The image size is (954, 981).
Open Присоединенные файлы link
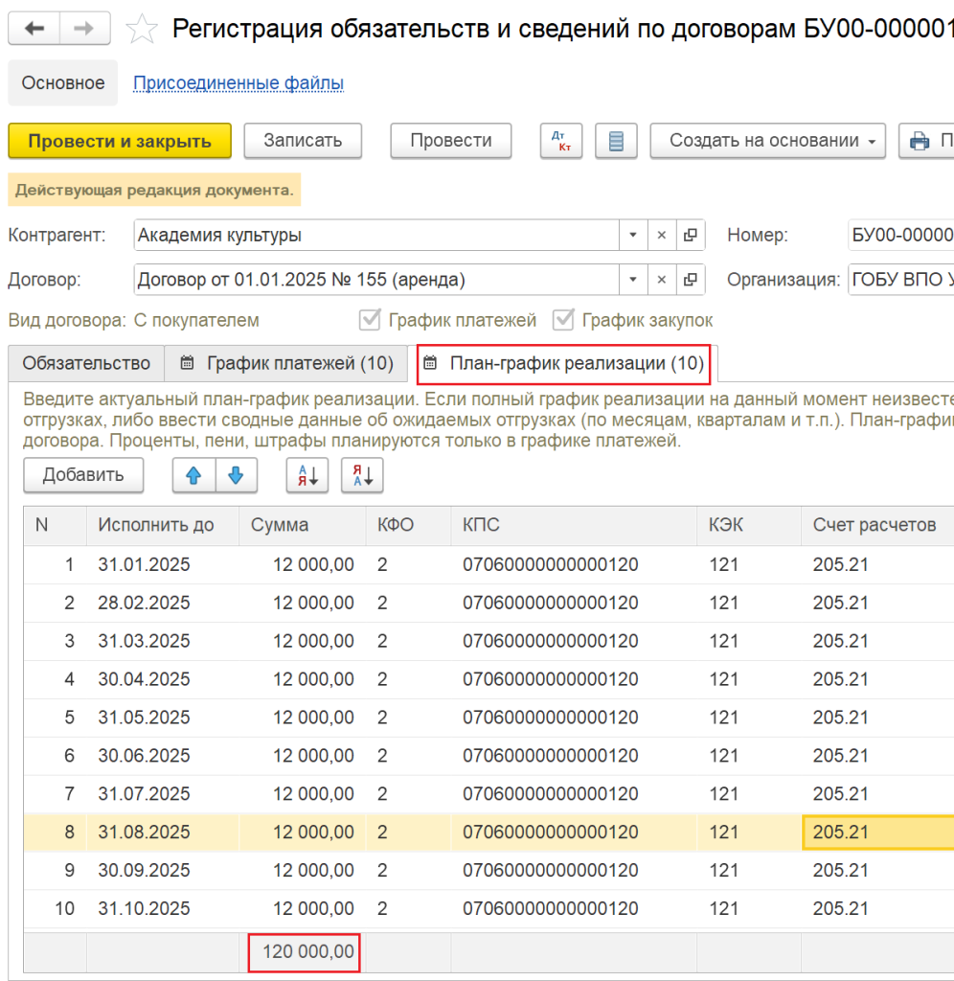point(238,82)
